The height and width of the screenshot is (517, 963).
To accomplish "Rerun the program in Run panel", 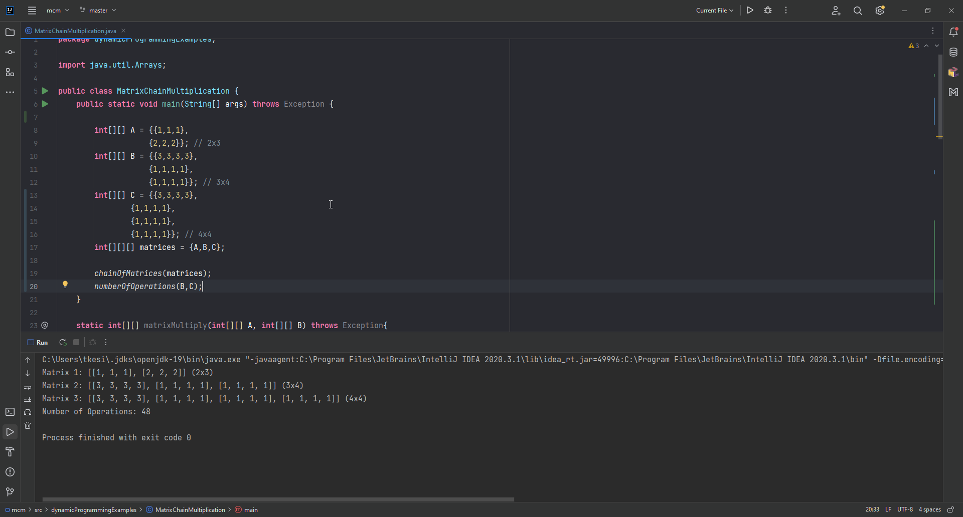I will tap(63, 343).
